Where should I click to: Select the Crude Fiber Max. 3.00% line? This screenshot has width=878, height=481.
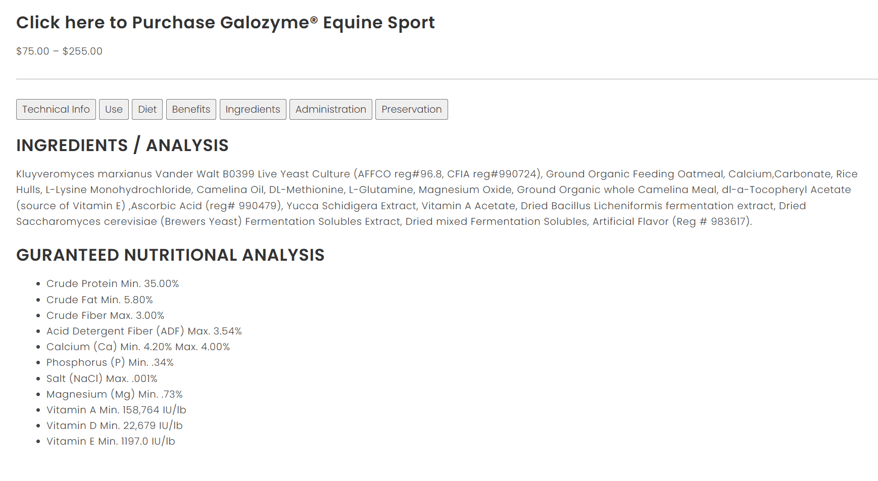click(x=105, y=316)
